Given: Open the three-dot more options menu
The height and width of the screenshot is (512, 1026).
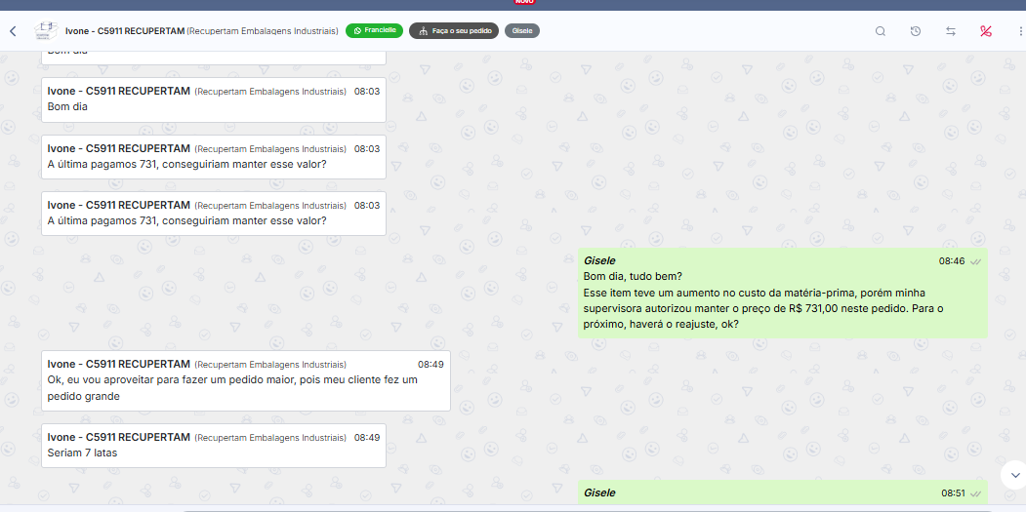Looking at the screenshot, I should tap(1021, 31).
